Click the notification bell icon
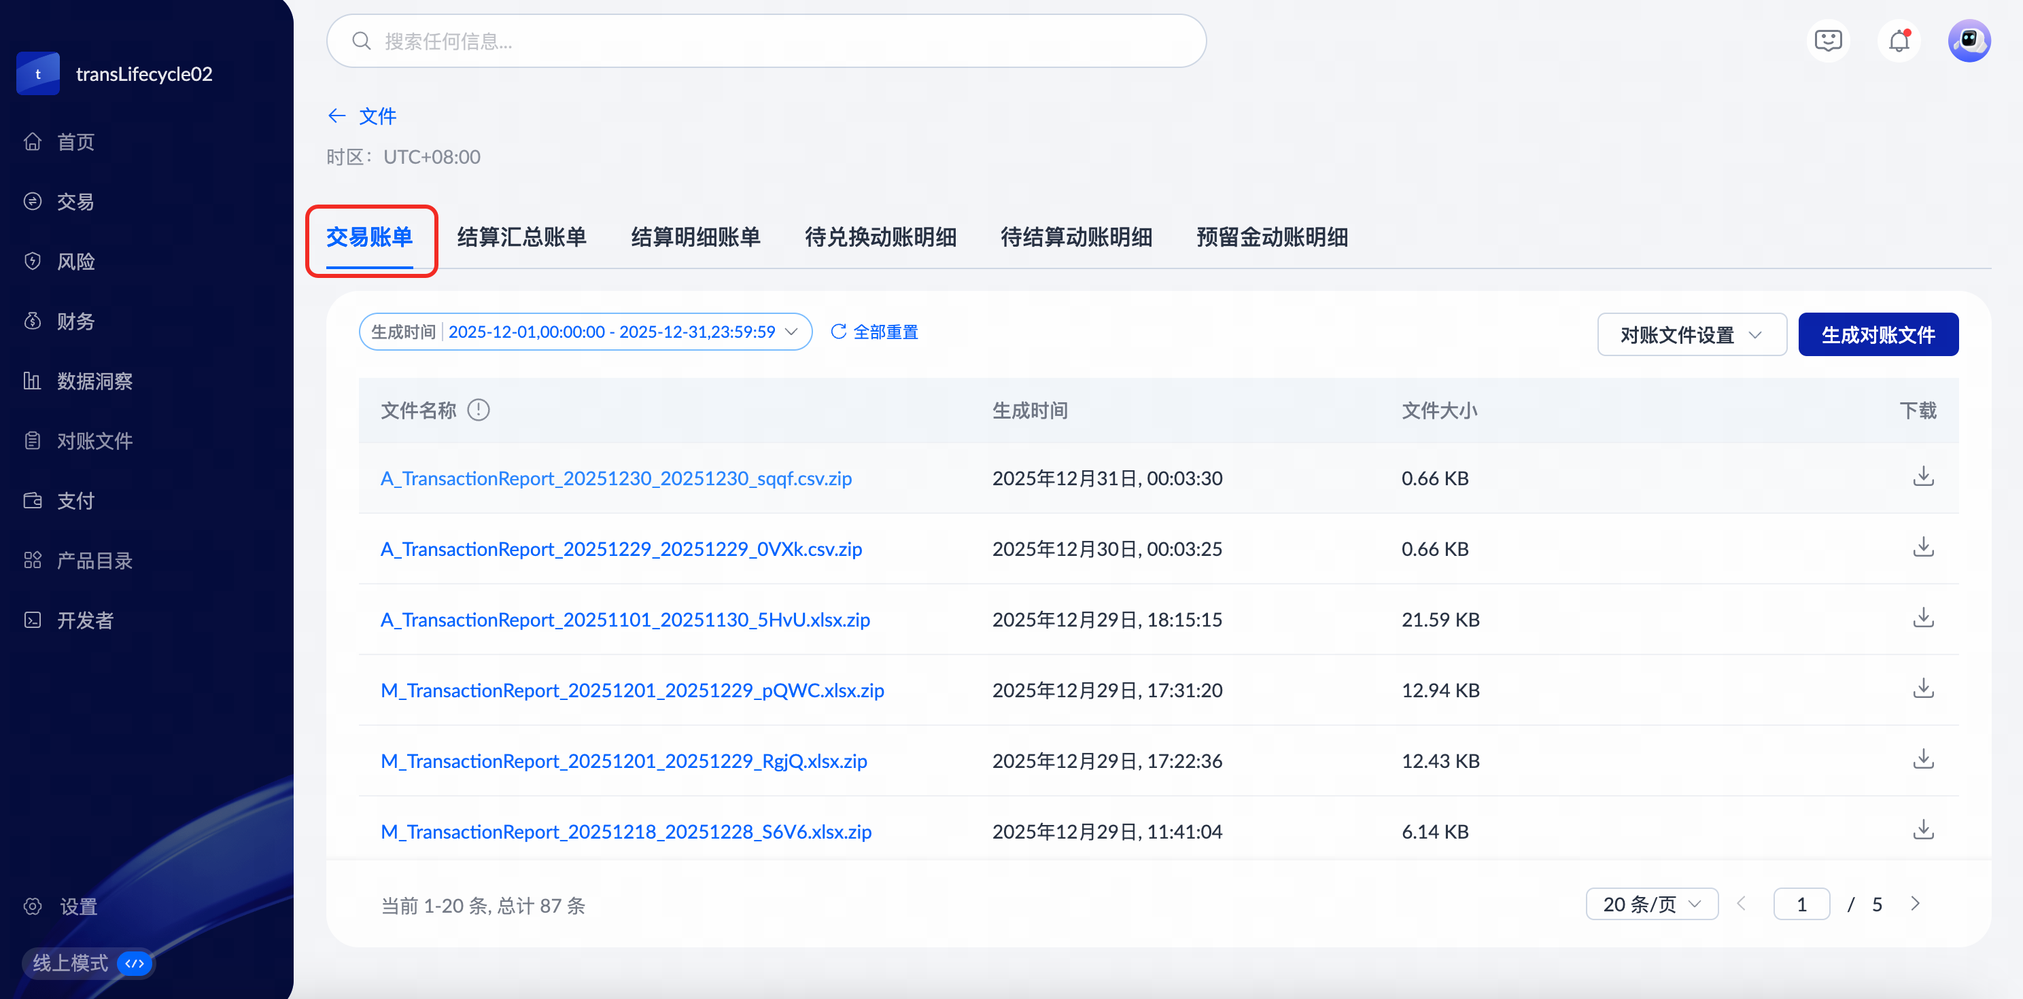 coord(1898,41)
